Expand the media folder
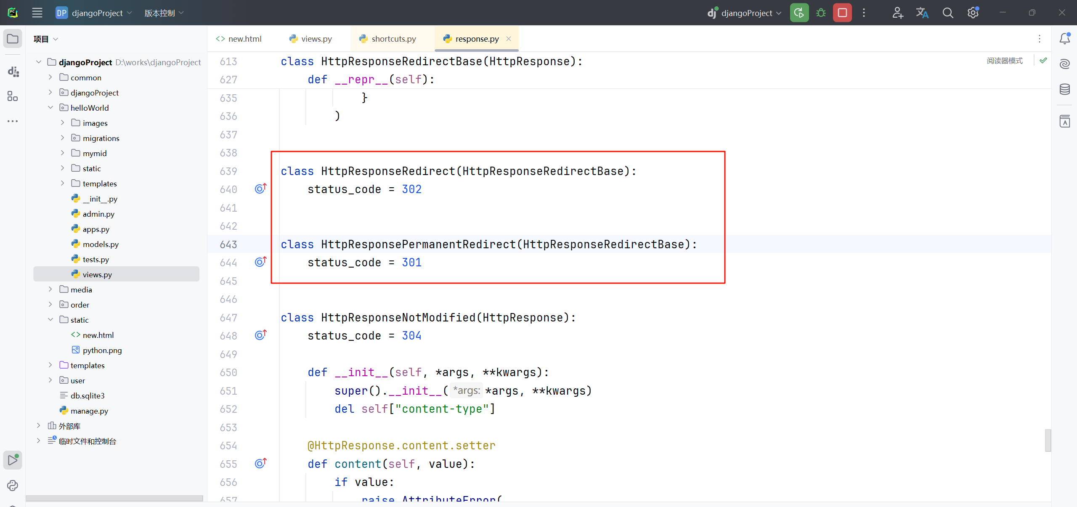This screenshot has height=507, width=1077. point(50,289)
